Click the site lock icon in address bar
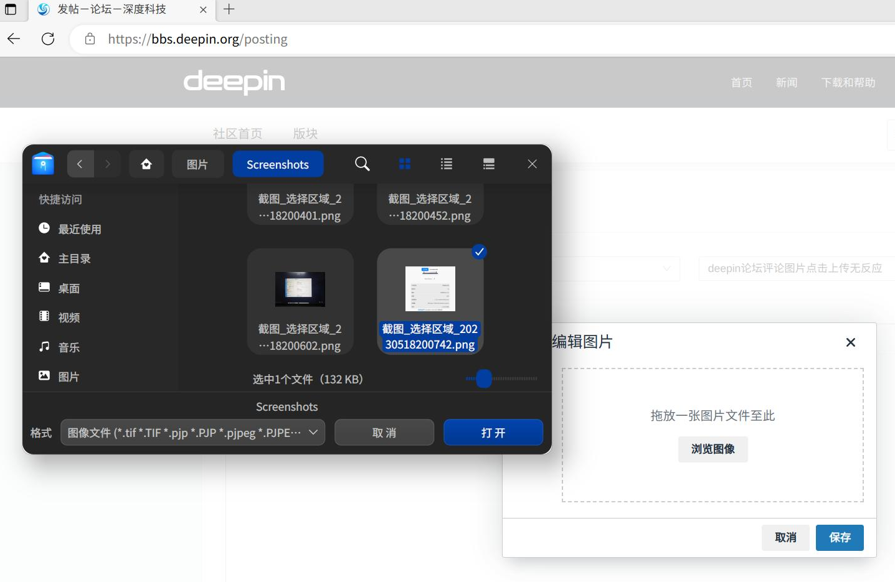The width and height of the screenshot is (895, 582). [x=90, y=39]
